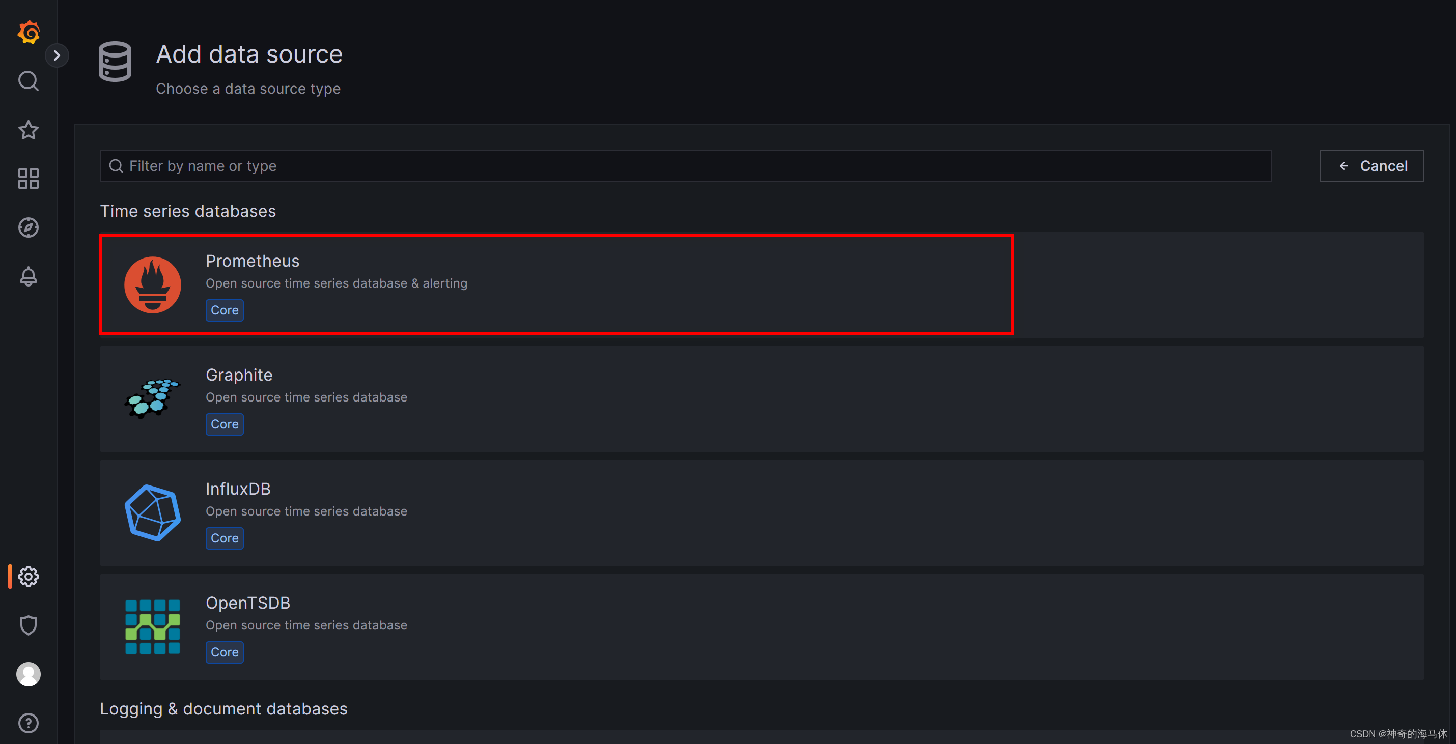Click the Explore compass icon in sidebar
This screenshot has width=1456, height=744.
pyautogui.click(x=29, y=227)
